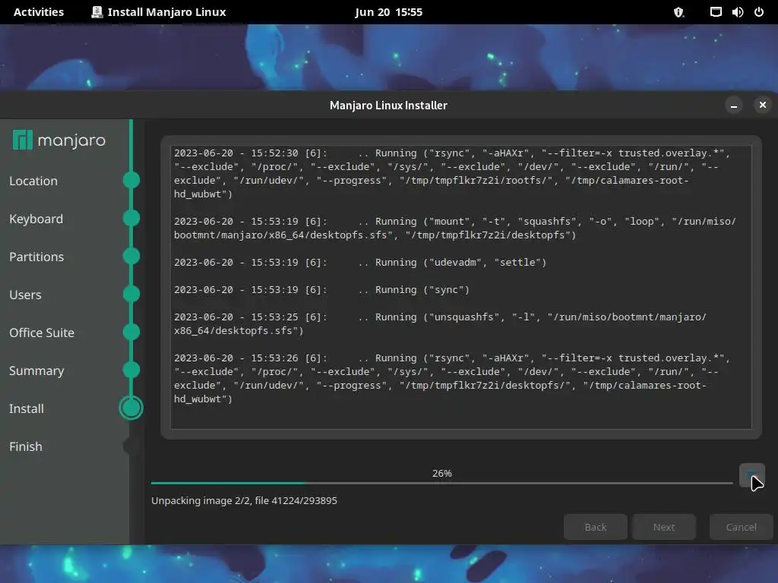This screenshot has height=583, width=778.
Task: Click the Manjaro logo in the sidebar
Action: (59, 140)
